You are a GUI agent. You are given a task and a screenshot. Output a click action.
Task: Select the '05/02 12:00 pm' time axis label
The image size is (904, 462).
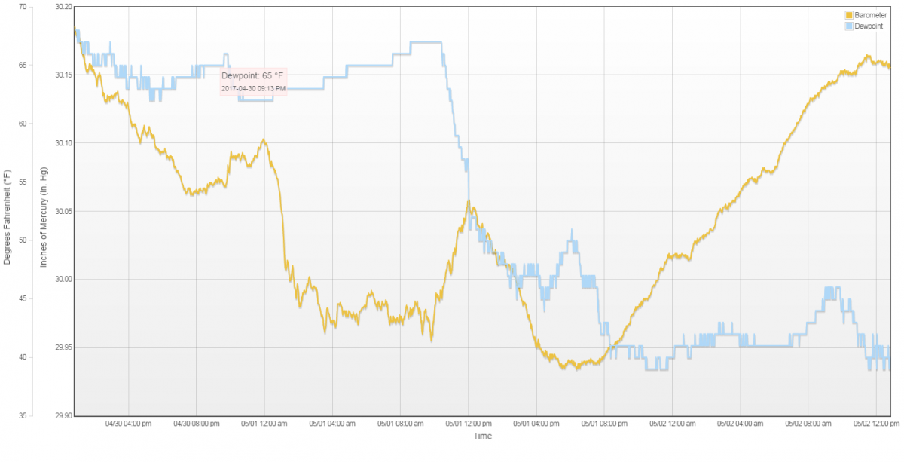click(x=875, y=424)
